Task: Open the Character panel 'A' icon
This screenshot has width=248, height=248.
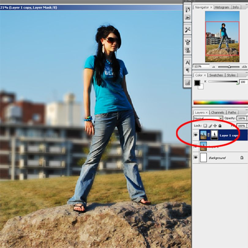Action: pos(188,63)
